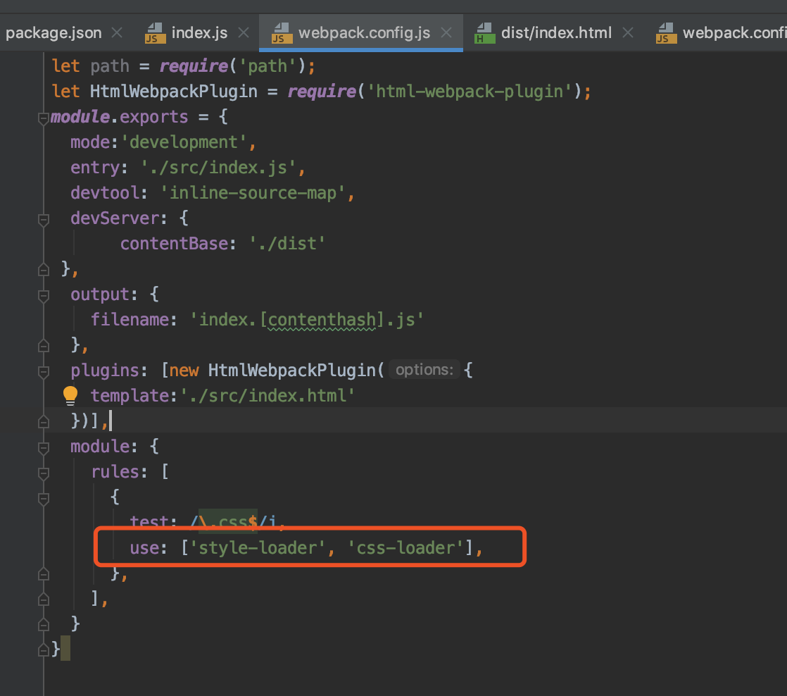
Task: Collapse the plugins array fold marker
Action: (x=44, y=372)
